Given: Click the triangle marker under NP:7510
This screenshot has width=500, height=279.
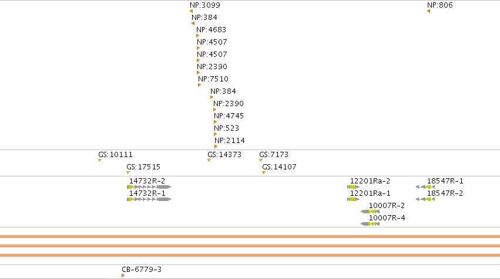Looking at the screenshot, I should [x=200, y=85].
